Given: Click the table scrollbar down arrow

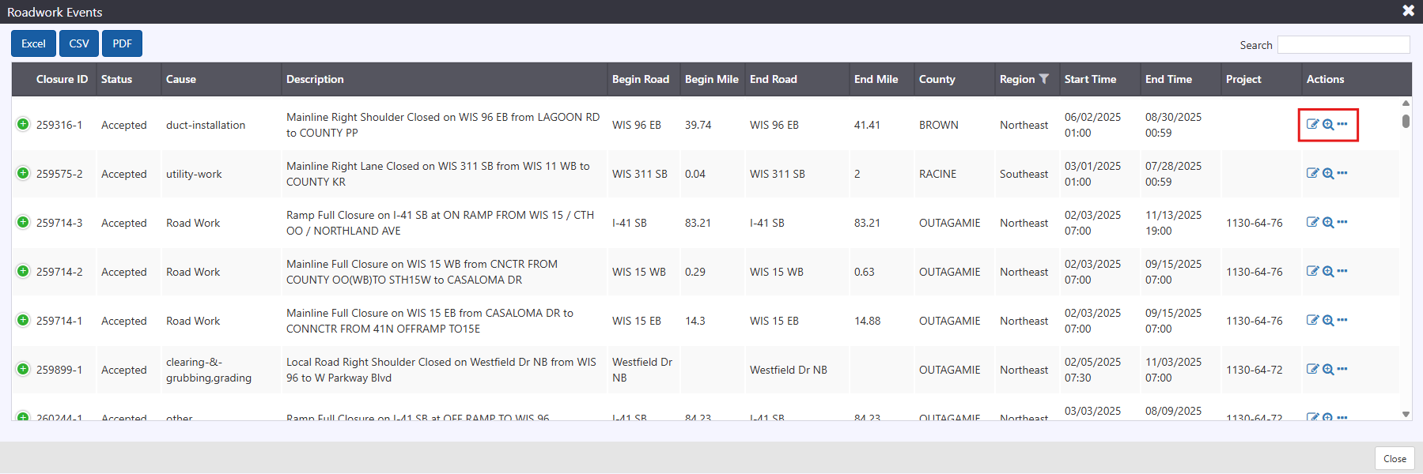Looking at the screenshot, I should tap(1406, 414).
